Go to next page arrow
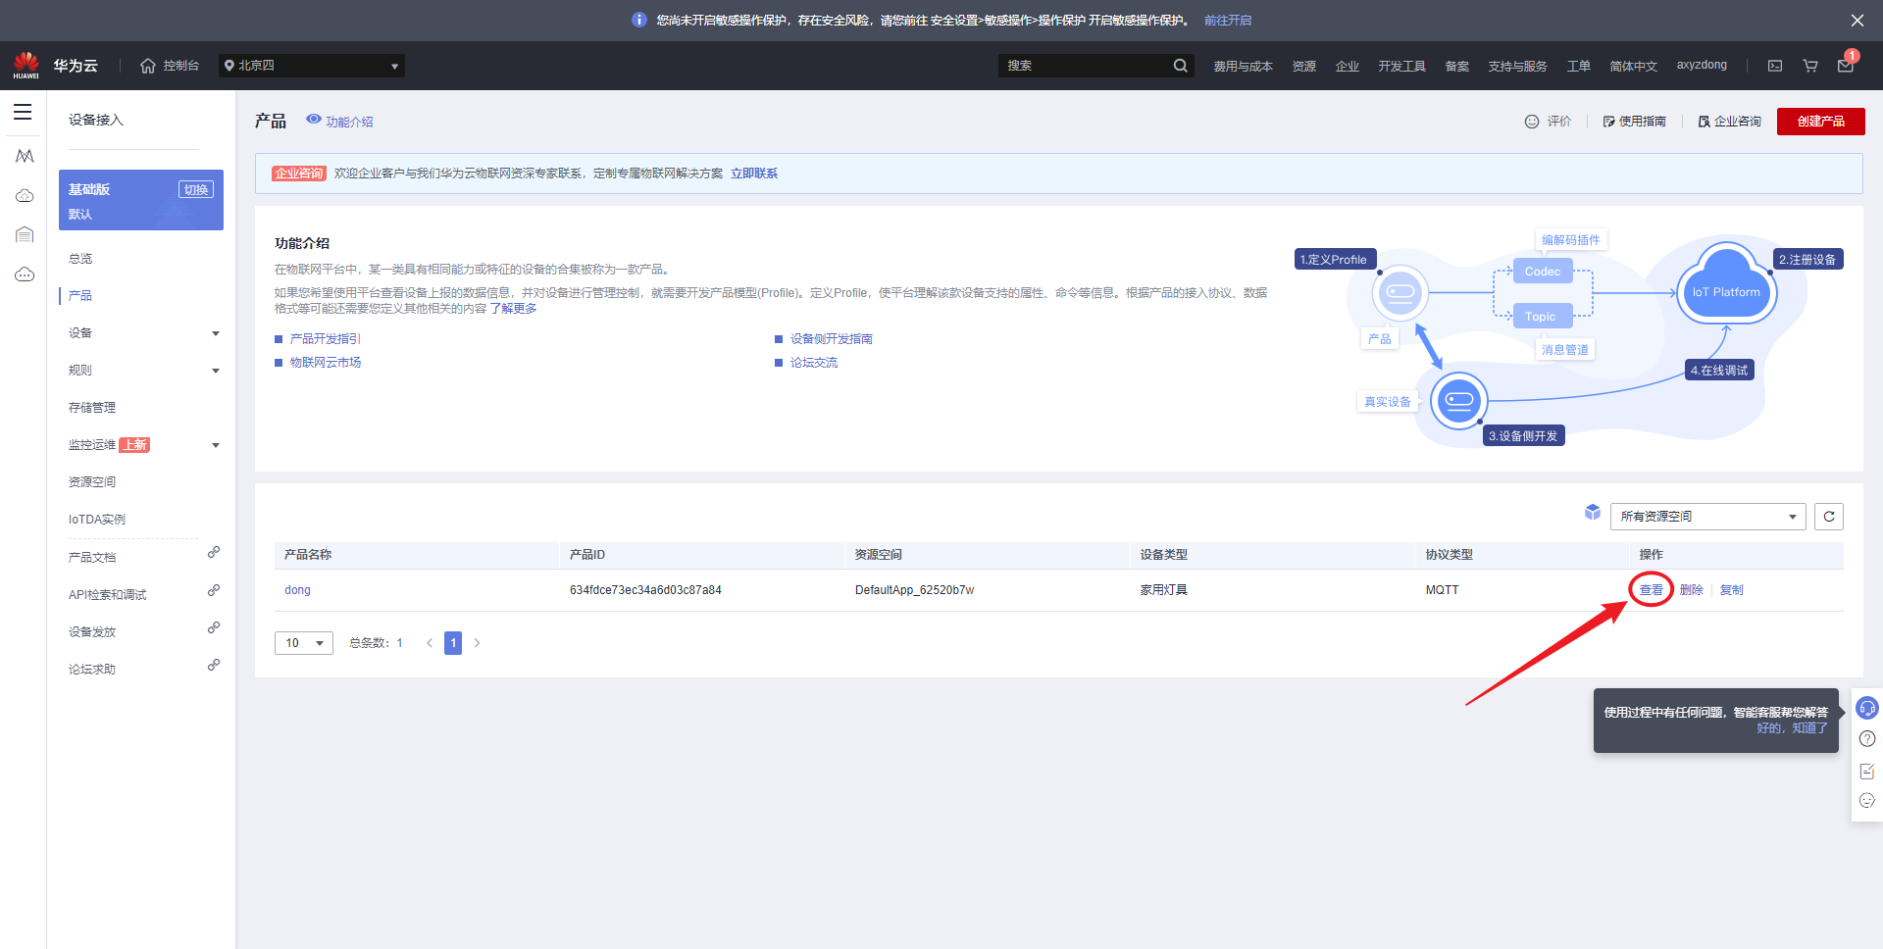Viewport: 1883px width, 949px height. (x=478, y=643)
